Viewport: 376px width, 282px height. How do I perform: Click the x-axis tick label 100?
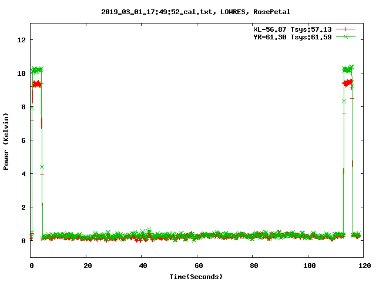pyautogui.click(x=310, y=266)
